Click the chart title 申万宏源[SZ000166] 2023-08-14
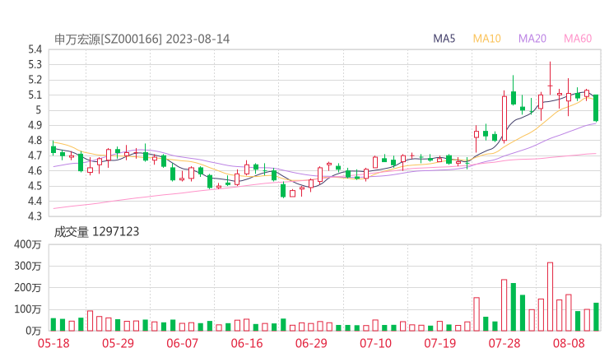This screenshot has height=362, width=609. tap(142, 39)
